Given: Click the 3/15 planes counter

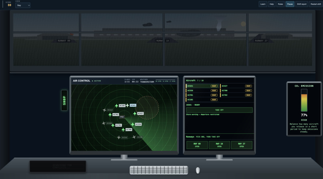Looking at the screenshot, I should 127,82.
